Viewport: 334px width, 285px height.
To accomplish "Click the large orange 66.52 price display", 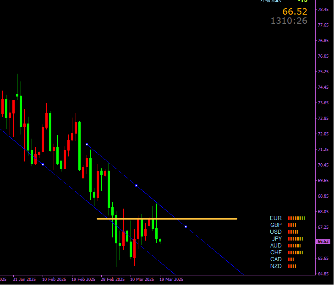I will point(295,12).
